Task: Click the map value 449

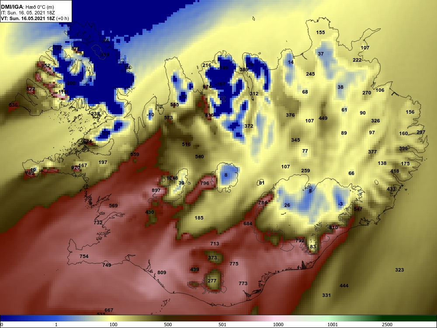Action: pos(323,118)
